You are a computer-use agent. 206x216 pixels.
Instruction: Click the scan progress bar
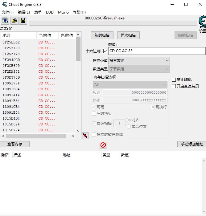click(x=113, y=23)
